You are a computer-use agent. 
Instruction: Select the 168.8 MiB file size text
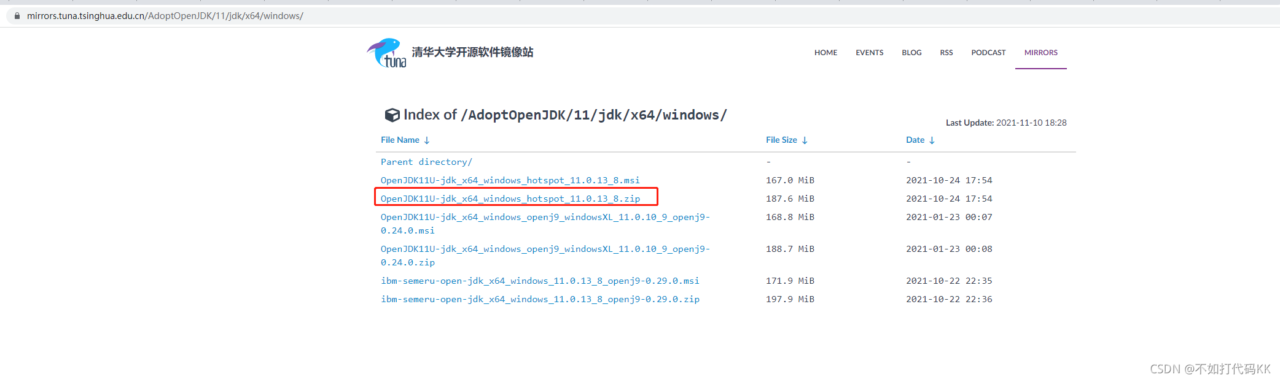click(790, 217)
